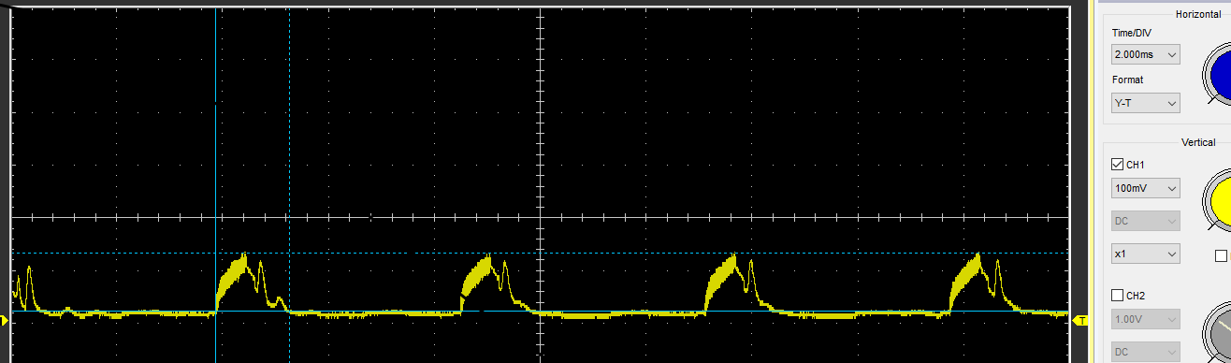Open the CH2 1.00V volts dropdown
1231x363 pixels.
1145,319
